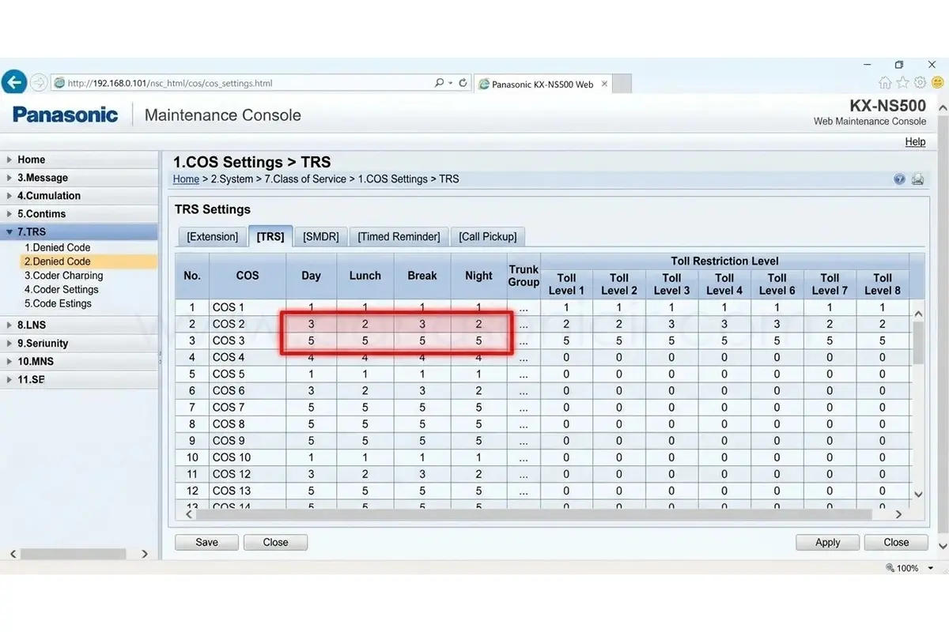Click the browser back arrow button
Screen dimensions: 949x632
pos(13,81)
